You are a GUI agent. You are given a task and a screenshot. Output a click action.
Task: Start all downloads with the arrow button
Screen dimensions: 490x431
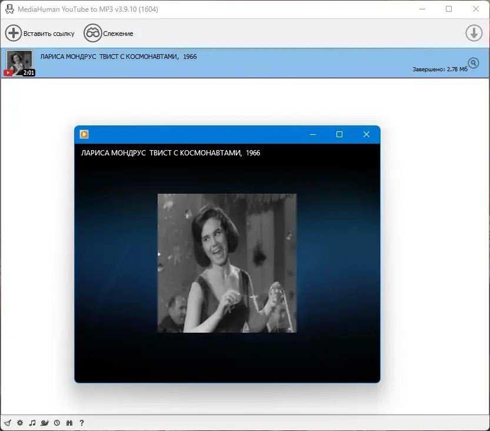coord(474,33)
